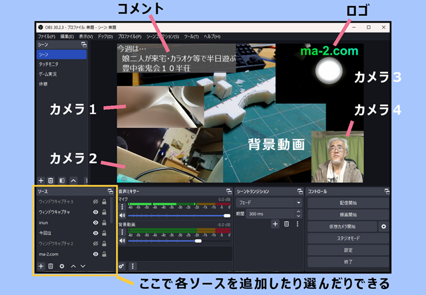Open the ファイル(F) menu
This screenshot has width=426, height=295.
pyautogui.click(x=47, y=37)
